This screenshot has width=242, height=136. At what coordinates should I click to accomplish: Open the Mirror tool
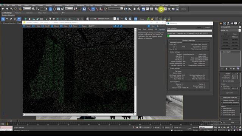[126, 9]
